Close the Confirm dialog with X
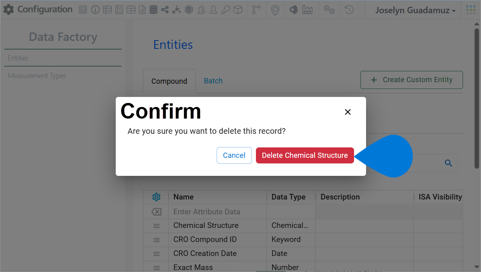 click(348, 112)
